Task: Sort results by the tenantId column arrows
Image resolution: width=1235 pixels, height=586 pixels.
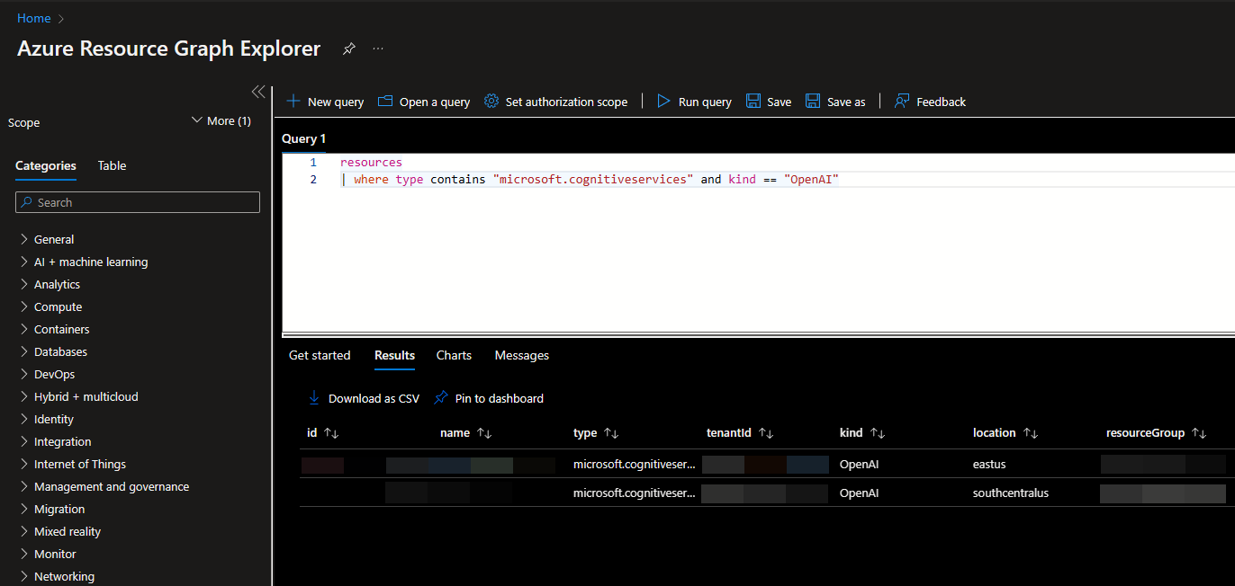Action: (766, 433)
